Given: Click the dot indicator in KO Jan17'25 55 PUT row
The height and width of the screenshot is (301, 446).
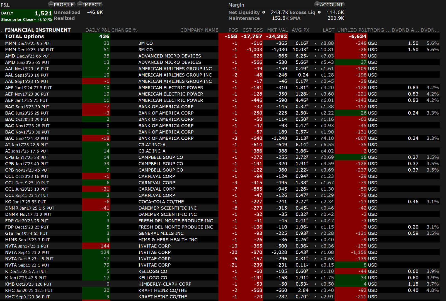Looking at the screenshot, I should 315,202.
